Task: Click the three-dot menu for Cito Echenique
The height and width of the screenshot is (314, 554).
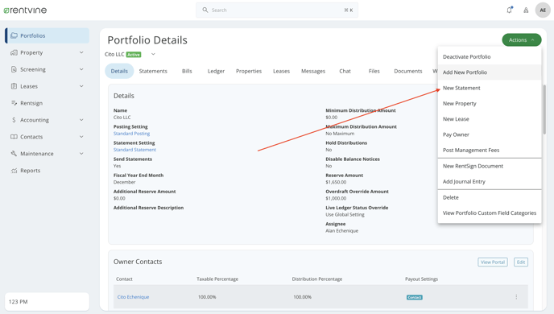Action: [516, 297]
